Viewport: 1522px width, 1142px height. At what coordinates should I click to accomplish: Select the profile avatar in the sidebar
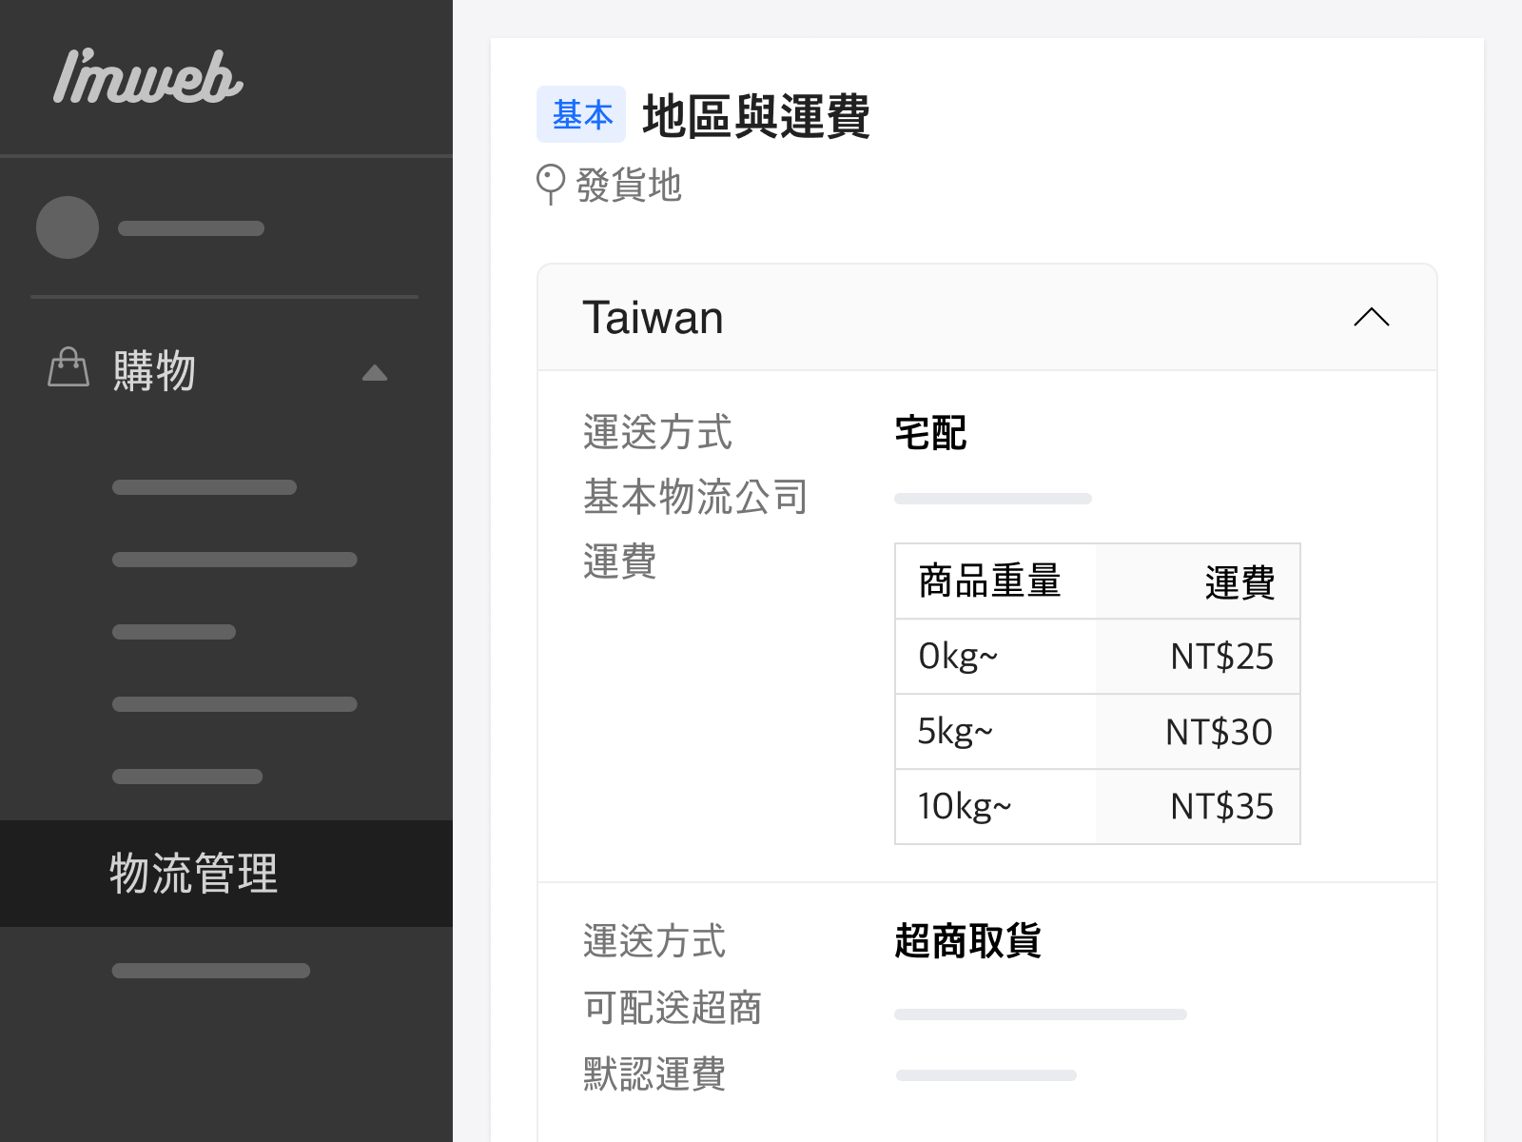pyautogui.click(x=67, y=227)
